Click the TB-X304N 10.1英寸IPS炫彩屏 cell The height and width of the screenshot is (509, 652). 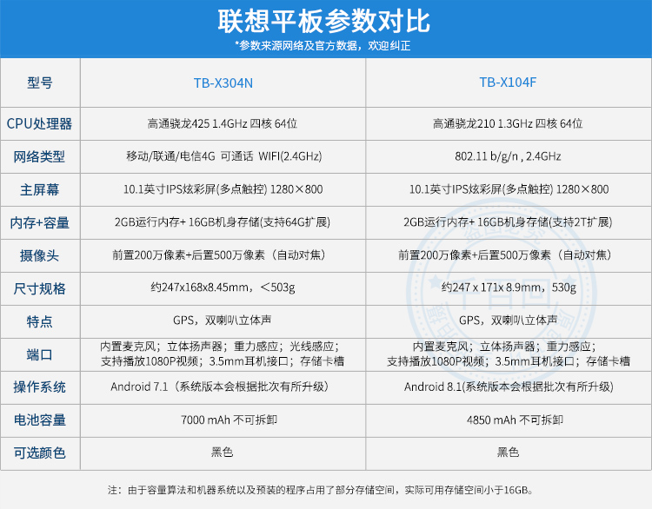pyautogui.click(x=223, y=189)
